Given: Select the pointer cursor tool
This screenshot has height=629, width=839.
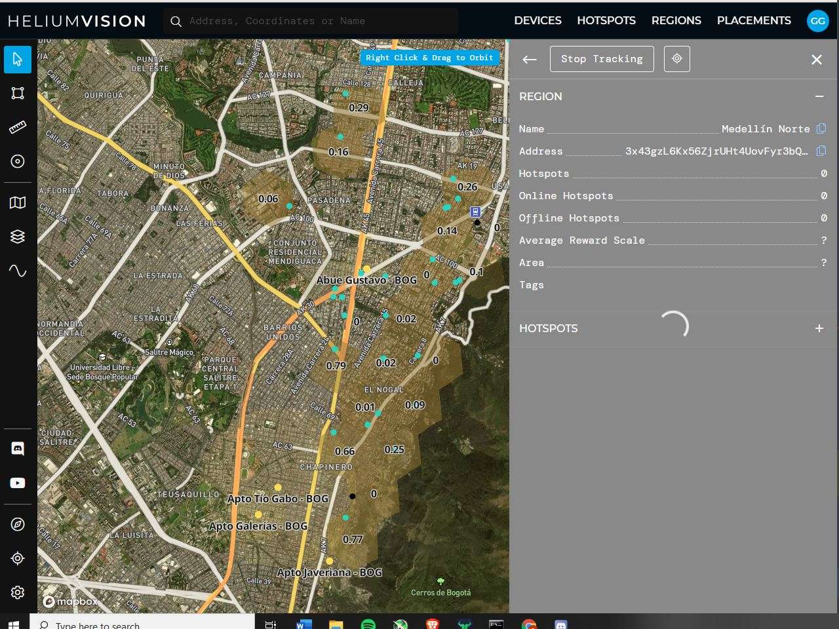Looking at the screenshot, I should click(18, 60).
